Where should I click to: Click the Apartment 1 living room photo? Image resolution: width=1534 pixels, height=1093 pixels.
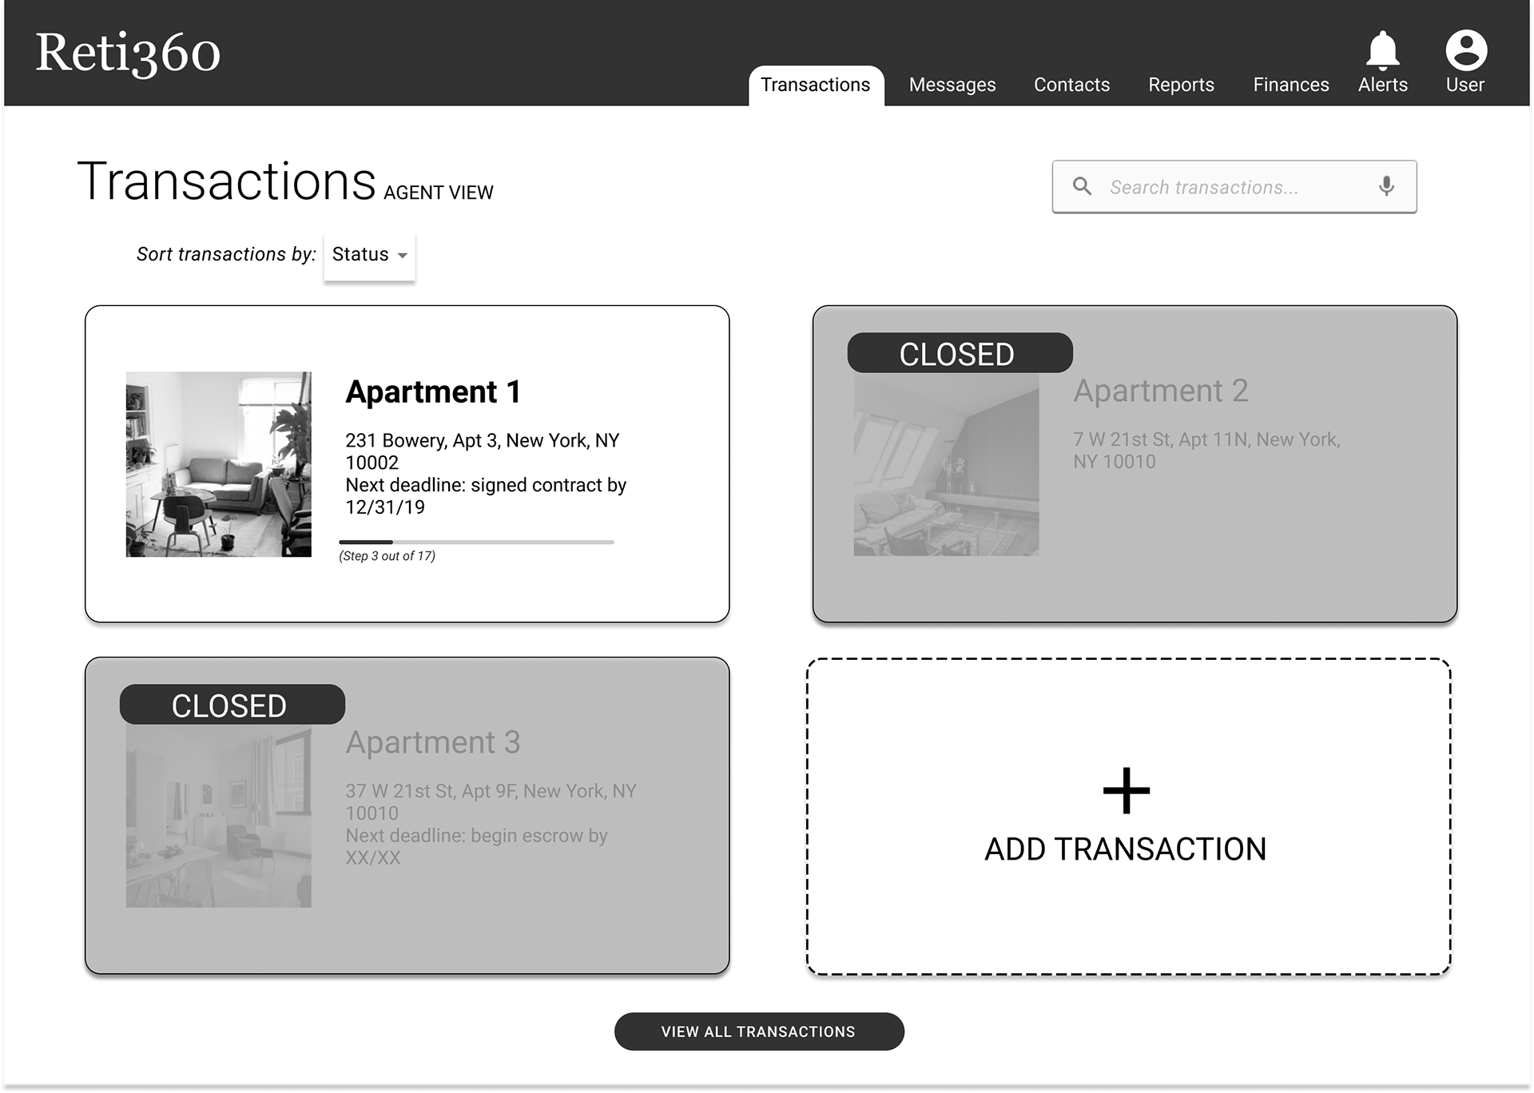pyautogui.click(x=219, y=464)
